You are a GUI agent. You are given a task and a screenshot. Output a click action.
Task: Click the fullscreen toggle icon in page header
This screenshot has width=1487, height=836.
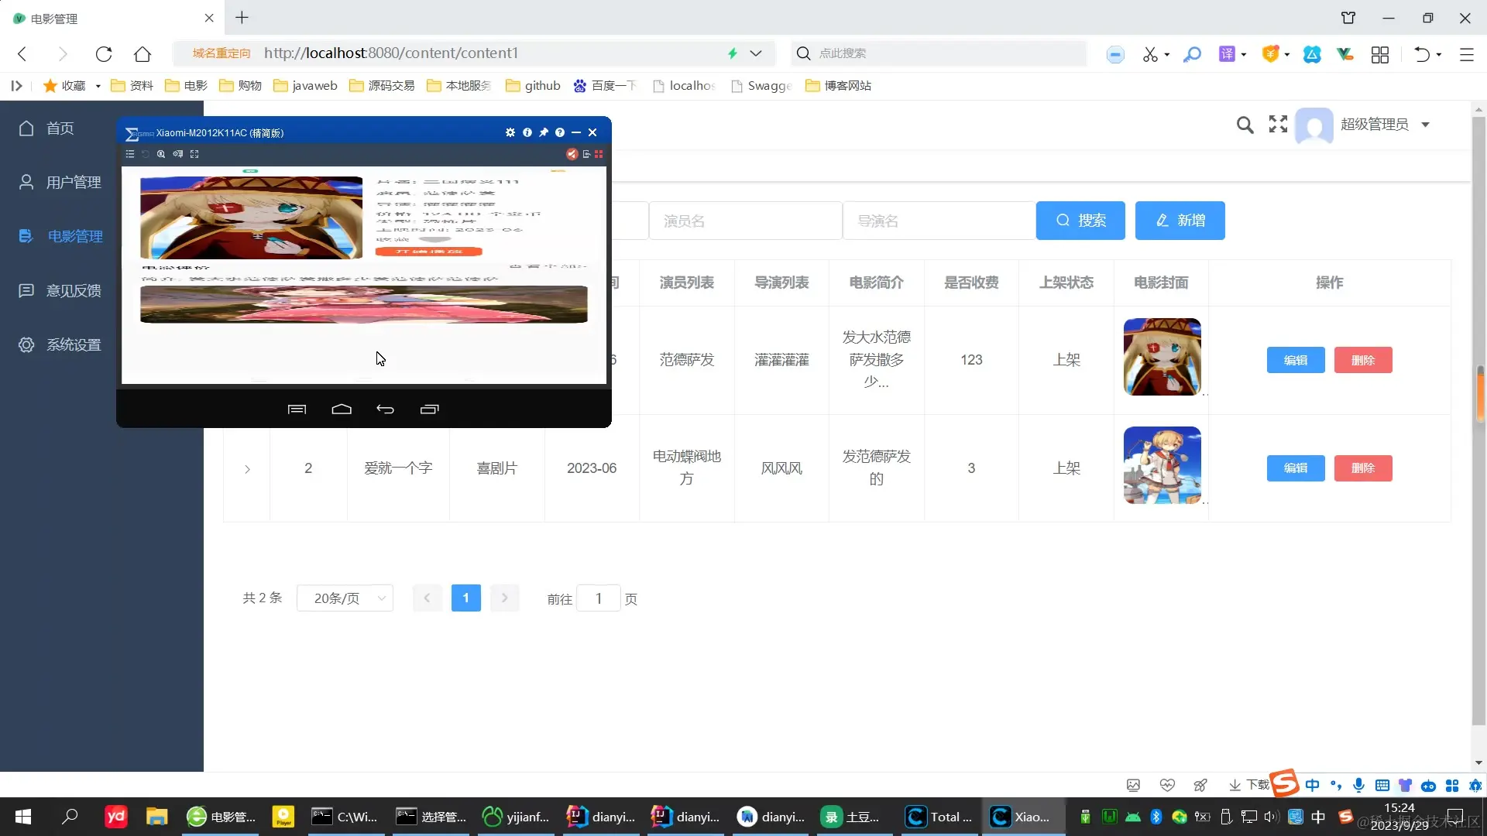point(1278,124)
